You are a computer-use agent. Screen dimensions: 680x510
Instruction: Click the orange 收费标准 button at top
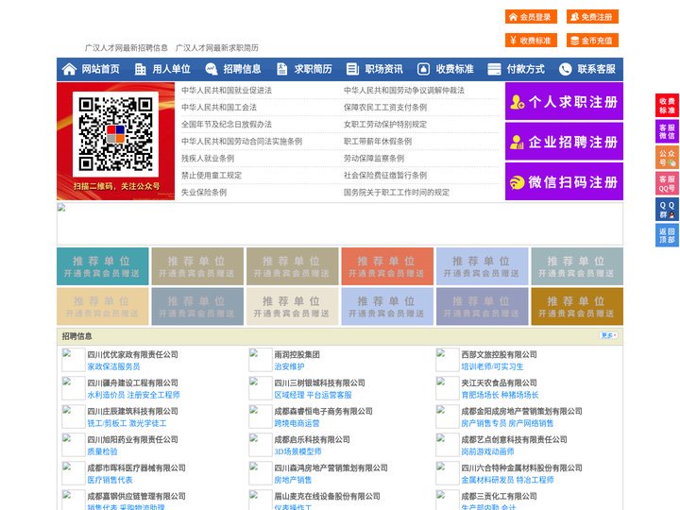[x=531, y=41]
